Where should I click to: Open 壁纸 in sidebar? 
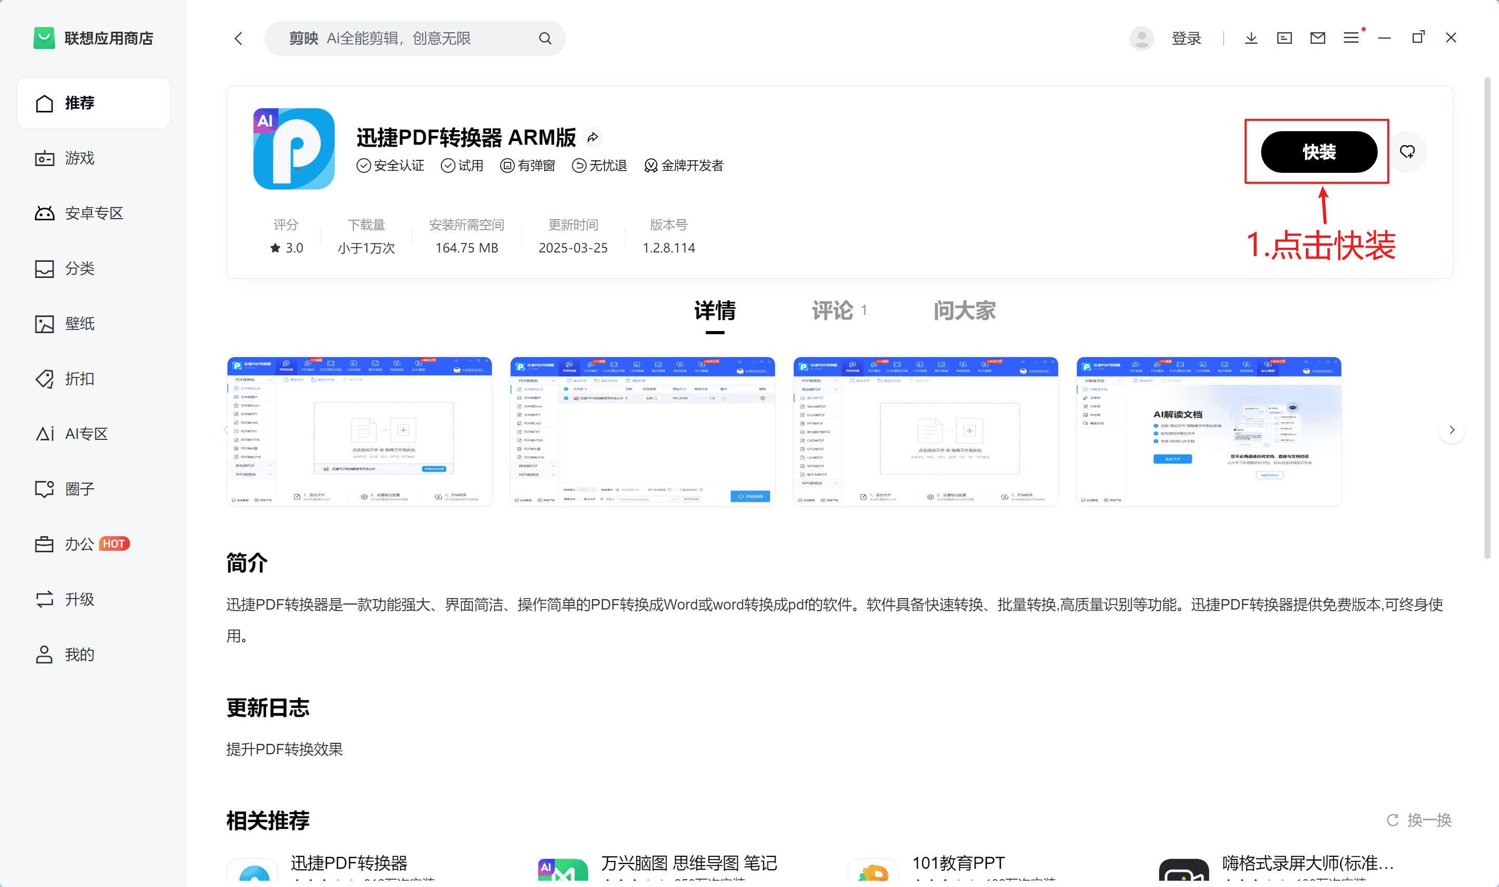[94, 323]
